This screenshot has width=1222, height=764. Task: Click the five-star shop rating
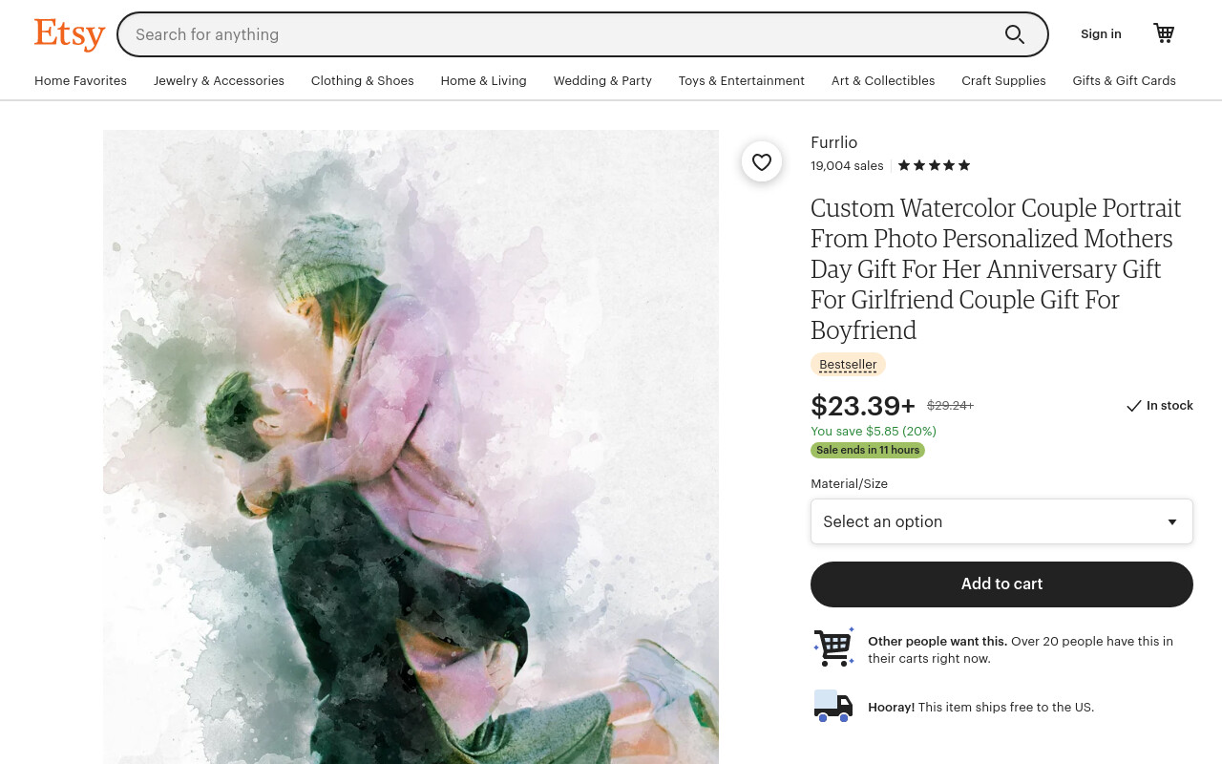[x=934, y=165]
